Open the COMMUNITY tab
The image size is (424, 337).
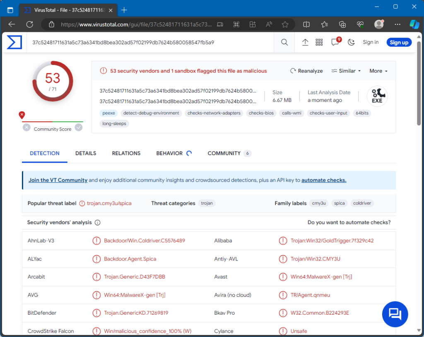(224, 153)
